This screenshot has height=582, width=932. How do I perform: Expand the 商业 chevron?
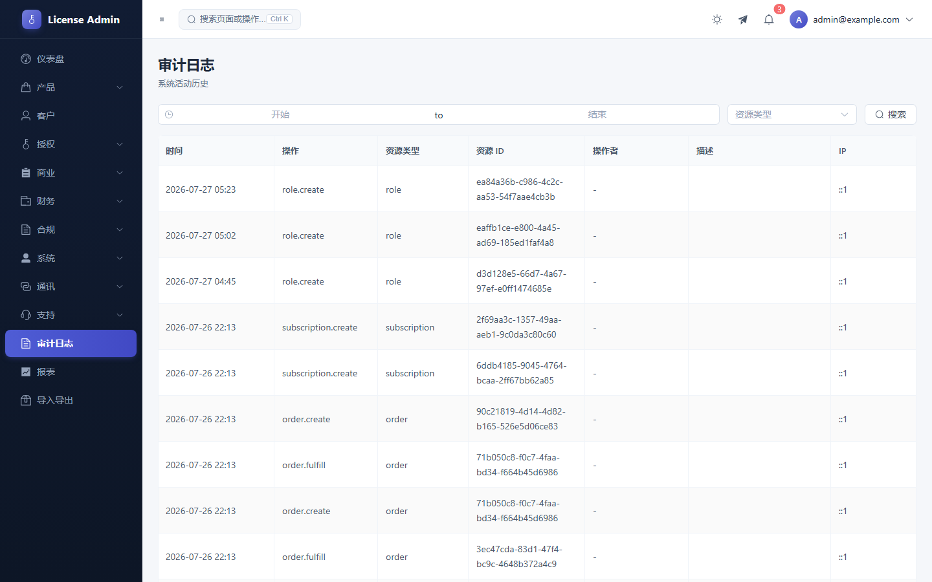pyautogui.click(x=120, y=173)
